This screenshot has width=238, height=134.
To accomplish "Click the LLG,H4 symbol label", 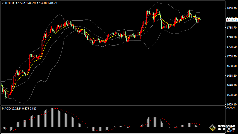I will click(x=10, y=3).
